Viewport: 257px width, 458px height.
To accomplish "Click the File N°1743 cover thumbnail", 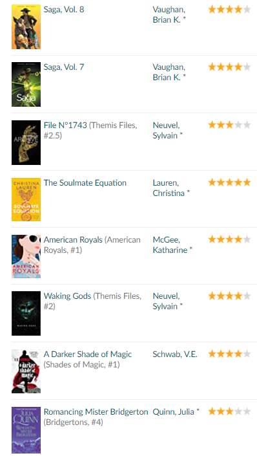I will (26, 142).
